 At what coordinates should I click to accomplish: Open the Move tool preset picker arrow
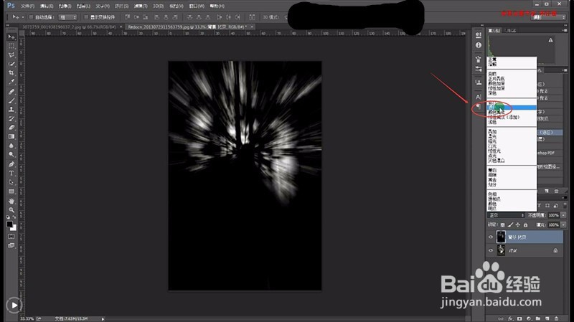(23, 17)
